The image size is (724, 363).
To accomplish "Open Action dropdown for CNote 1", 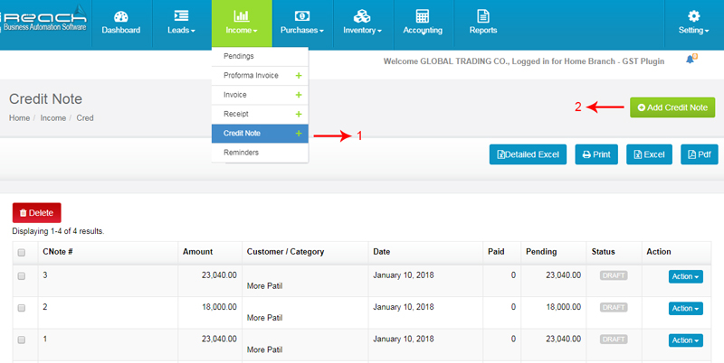I will [x=686, y=340].
